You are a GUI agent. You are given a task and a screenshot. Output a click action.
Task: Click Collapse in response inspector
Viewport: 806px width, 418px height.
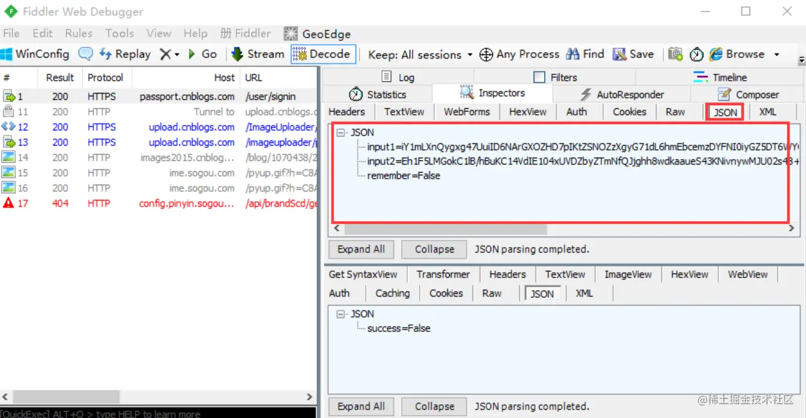pos(434,406)
